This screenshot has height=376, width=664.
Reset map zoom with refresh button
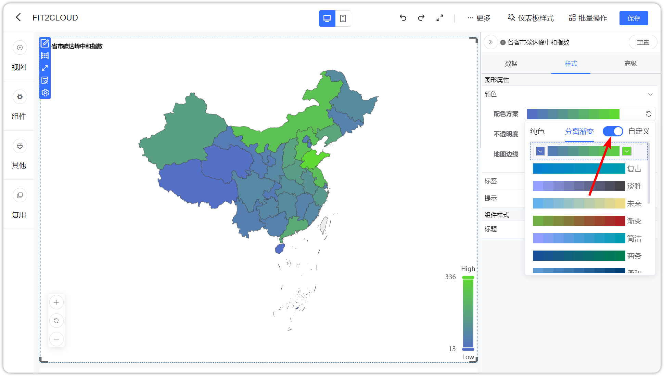click(x=56, y=321)
